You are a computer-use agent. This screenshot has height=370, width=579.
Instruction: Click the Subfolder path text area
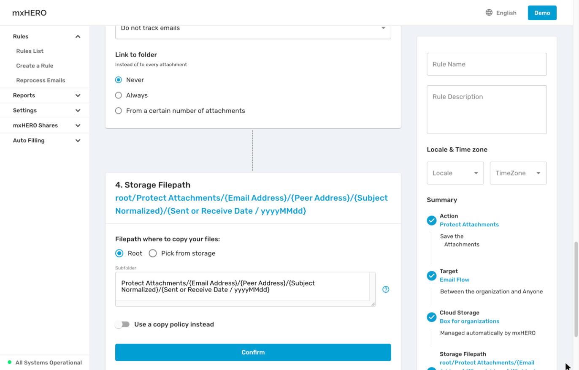245,289
